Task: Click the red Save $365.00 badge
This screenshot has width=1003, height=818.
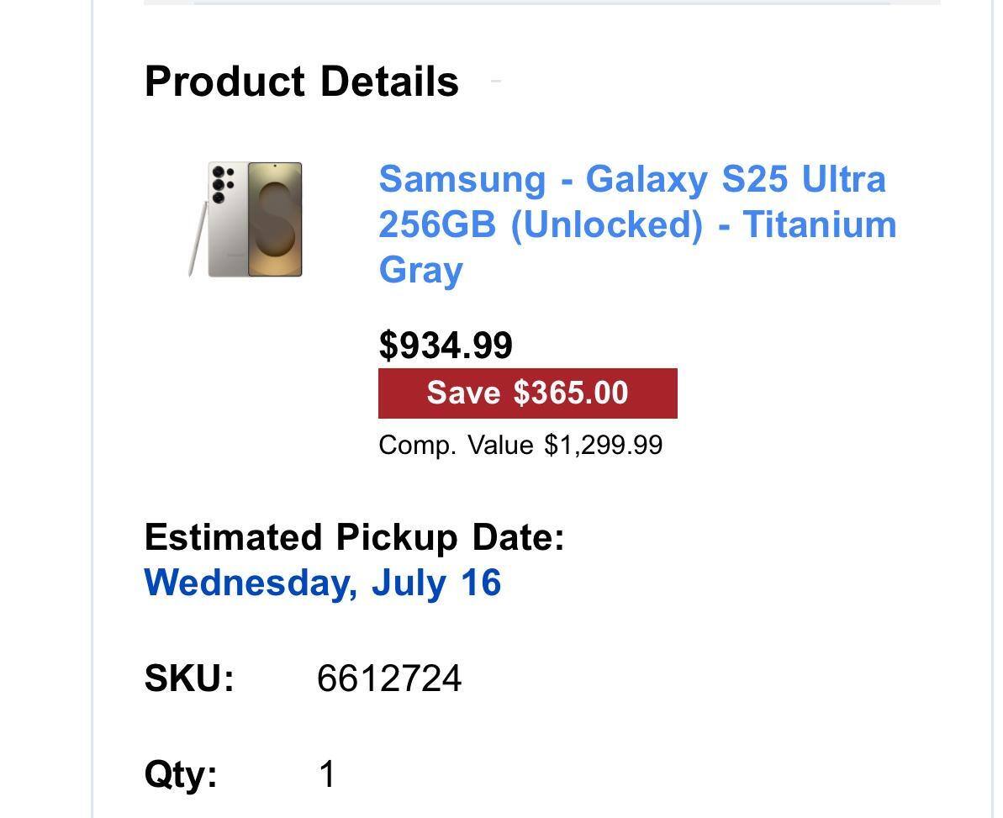Action: 527,393
